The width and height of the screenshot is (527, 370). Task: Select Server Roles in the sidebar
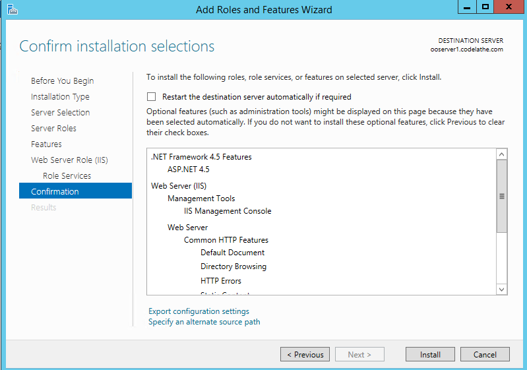[x=53, y=129]
